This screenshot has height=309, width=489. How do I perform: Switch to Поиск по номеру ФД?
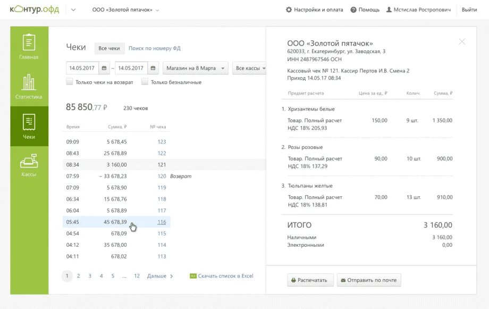(155, 48)
